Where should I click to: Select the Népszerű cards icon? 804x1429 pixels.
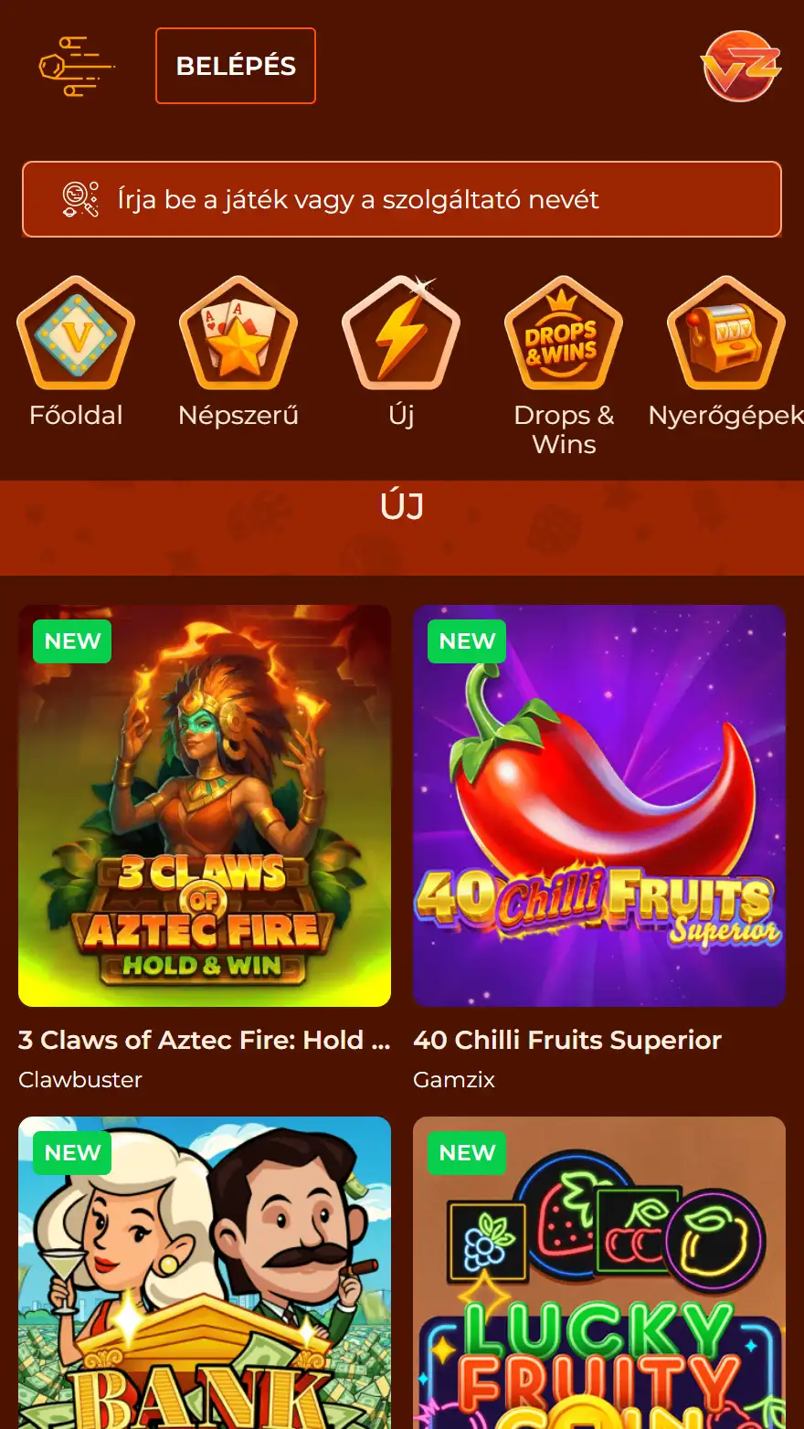238,333
